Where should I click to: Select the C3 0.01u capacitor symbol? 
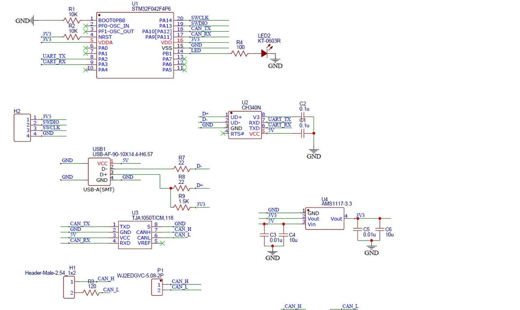(x=272, y=235)
